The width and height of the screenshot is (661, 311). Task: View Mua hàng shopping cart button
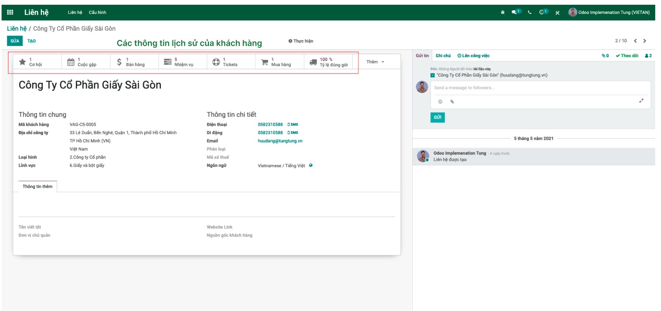pos(280,62)
